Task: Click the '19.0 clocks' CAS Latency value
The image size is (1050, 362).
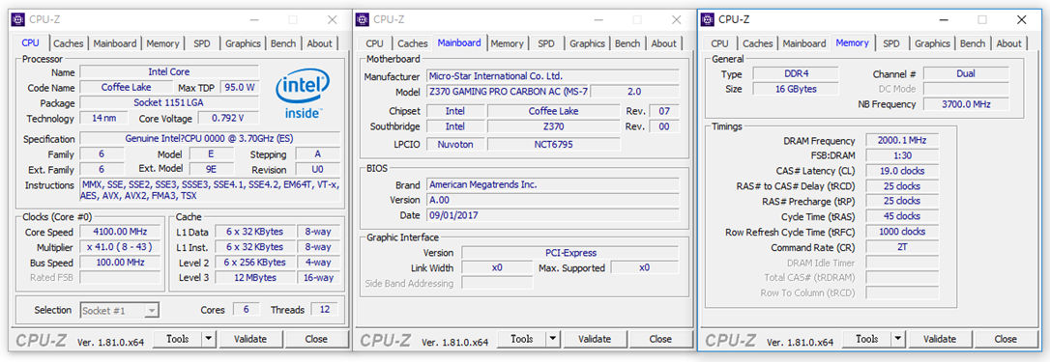Action: (902, 171)
